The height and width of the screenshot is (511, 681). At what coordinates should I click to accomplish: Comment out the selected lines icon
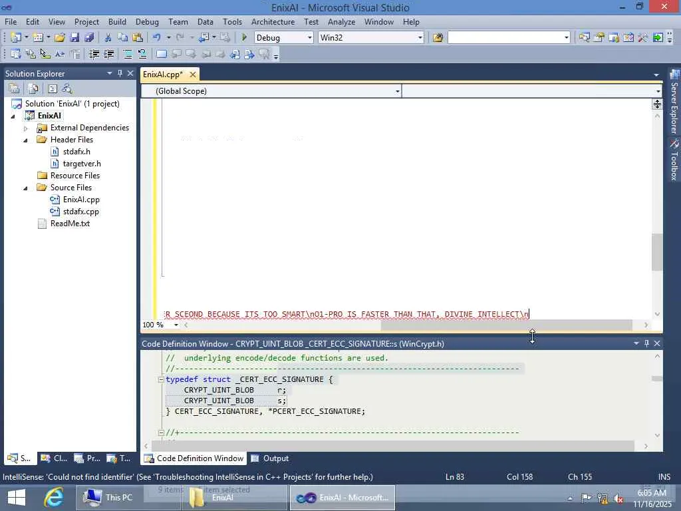point(128,55)
